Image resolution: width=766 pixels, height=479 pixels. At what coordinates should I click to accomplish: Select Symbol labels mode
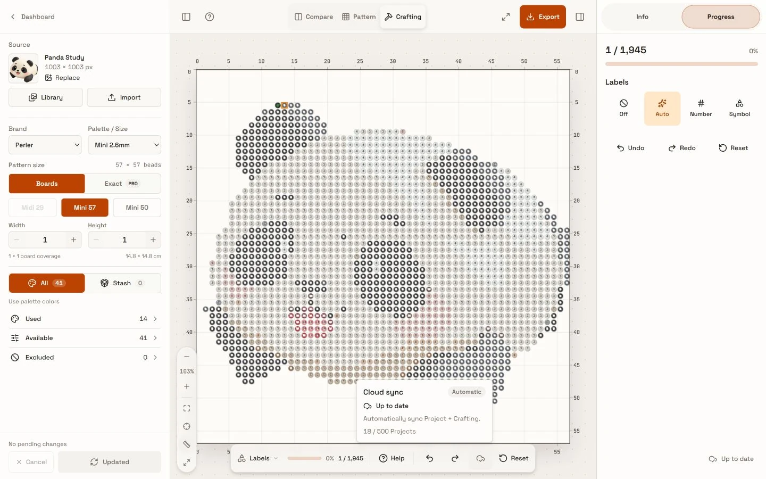click(x=739, y=108)
